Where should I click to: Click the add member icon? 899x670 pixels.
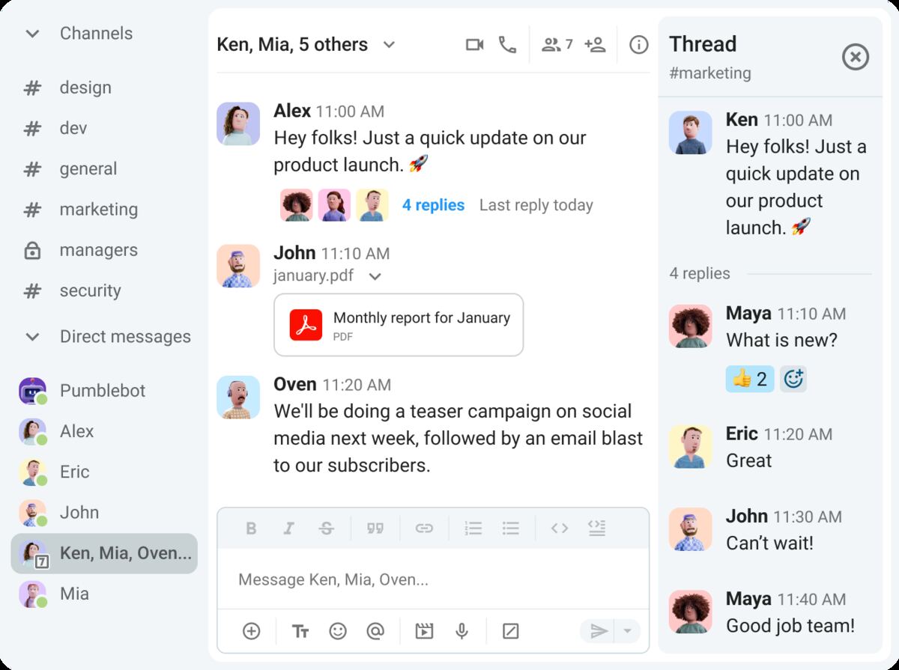pyautogui.click(x=595, y=45)
